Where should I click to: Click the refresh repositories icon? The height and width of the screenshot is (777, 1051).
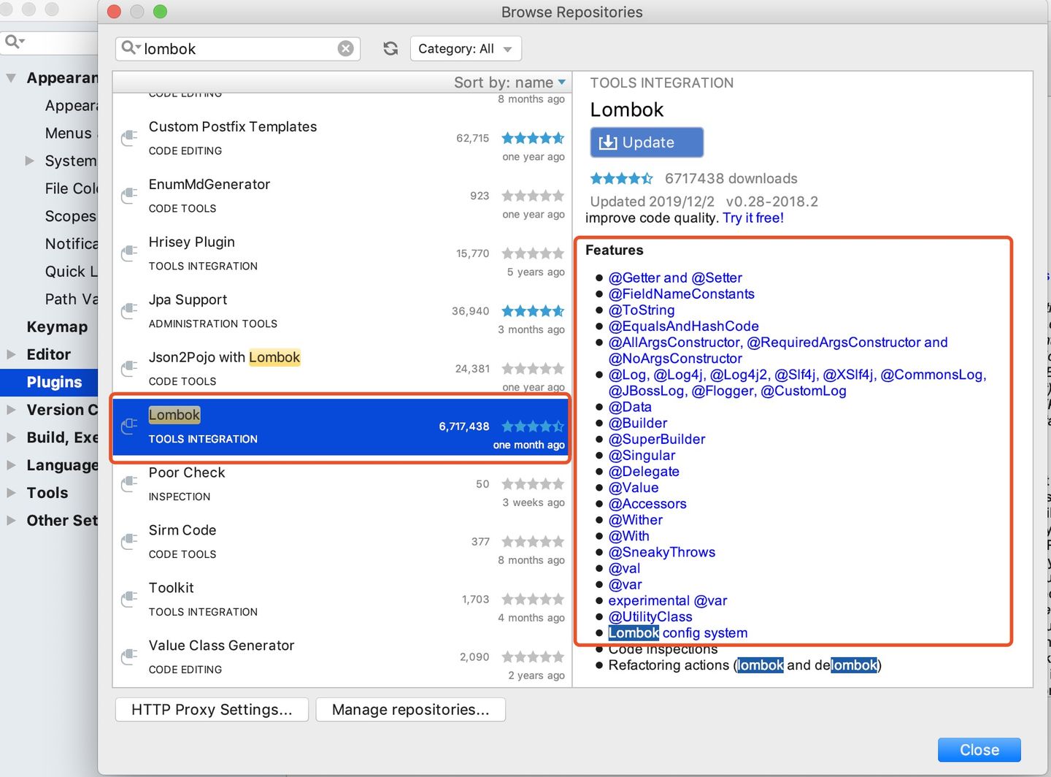point(390,48)
